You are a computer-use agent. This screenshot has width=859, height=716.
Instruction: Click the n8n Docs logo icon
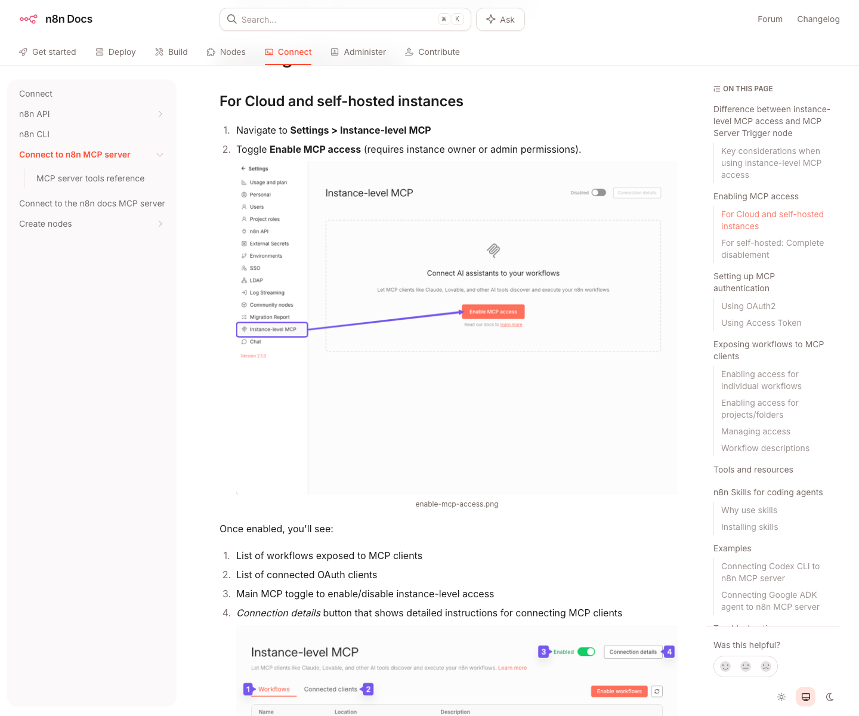coord(29,19)
